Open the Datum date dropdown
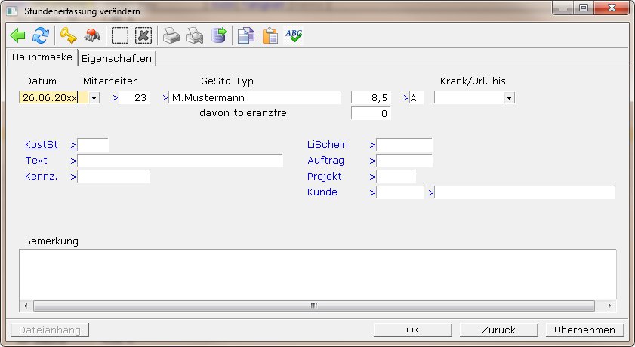The image size is (635, 347). coord(94,97)
